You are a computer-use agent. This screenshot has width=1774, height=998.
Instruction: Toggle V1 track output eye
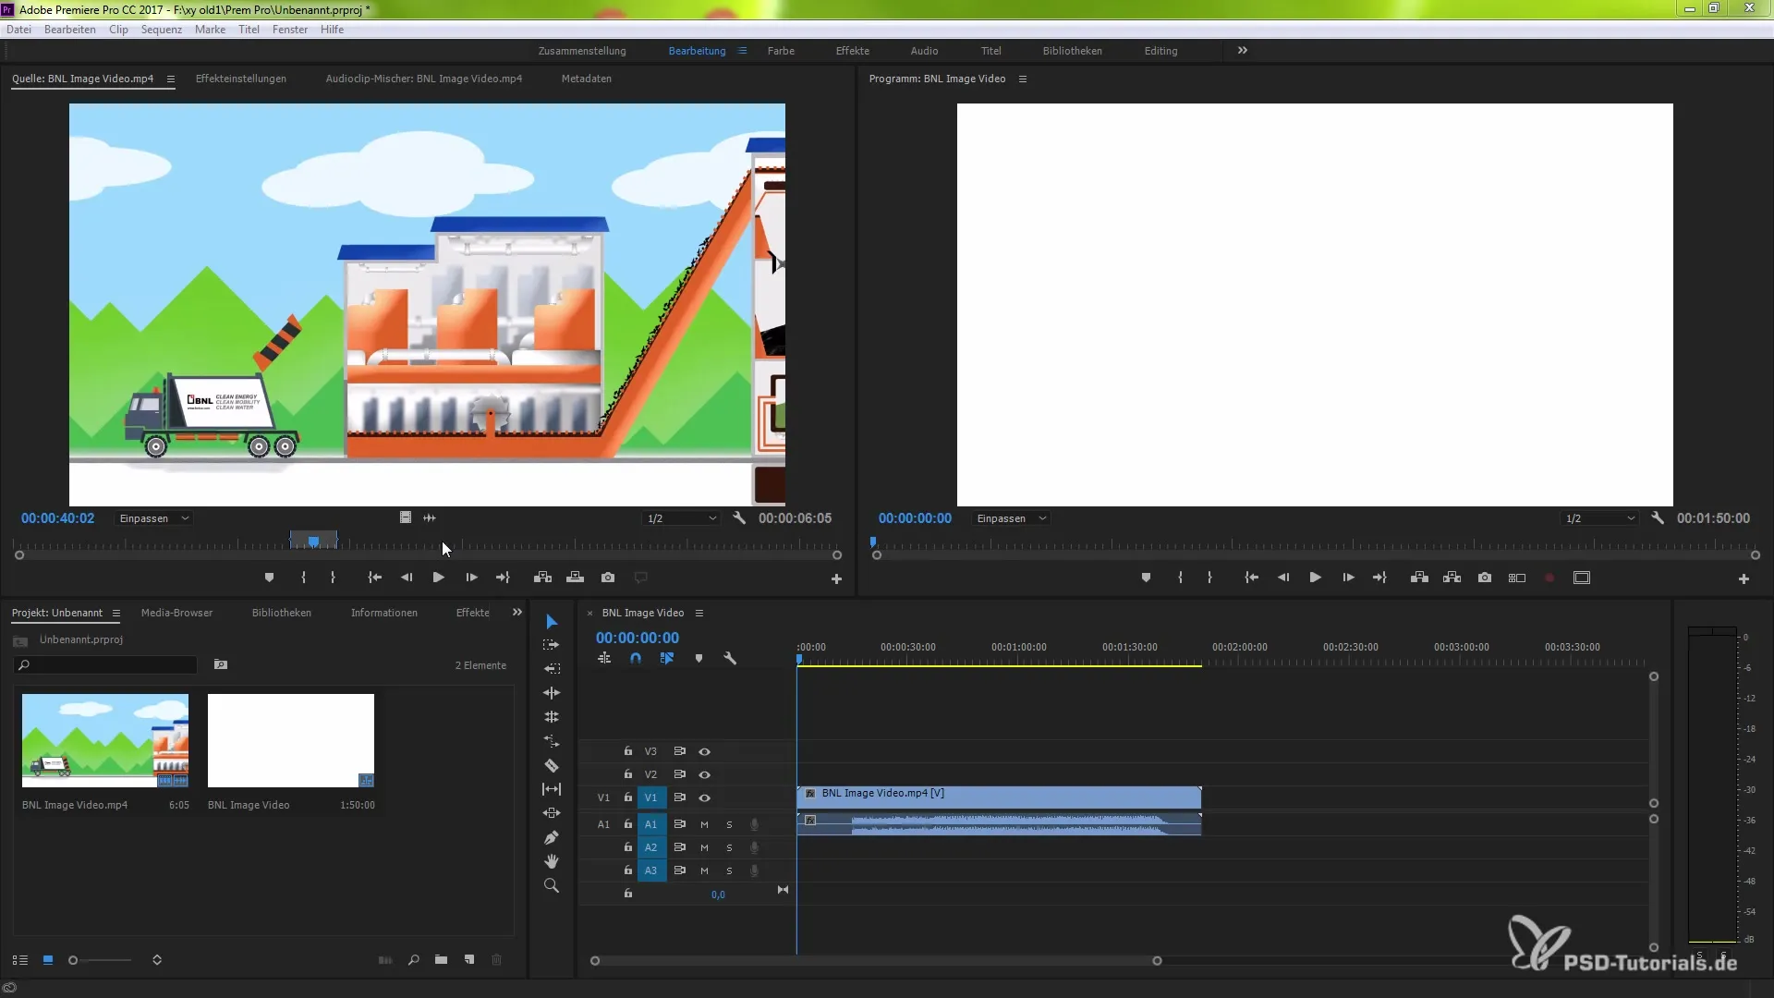pyautogui.click(x=705, y=798)
